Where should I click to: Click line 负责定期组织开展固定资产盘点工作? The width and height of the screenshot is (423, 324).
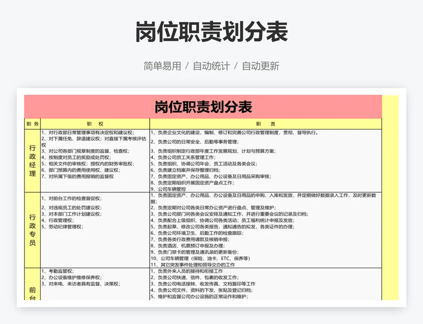pos(192,183)
